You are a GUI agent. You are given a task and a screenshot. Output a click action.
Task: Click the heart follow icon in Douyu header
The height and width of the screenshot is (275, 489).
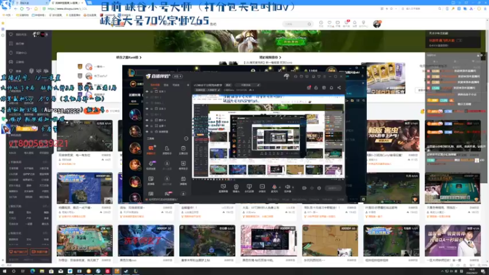[x=329, y=23]
